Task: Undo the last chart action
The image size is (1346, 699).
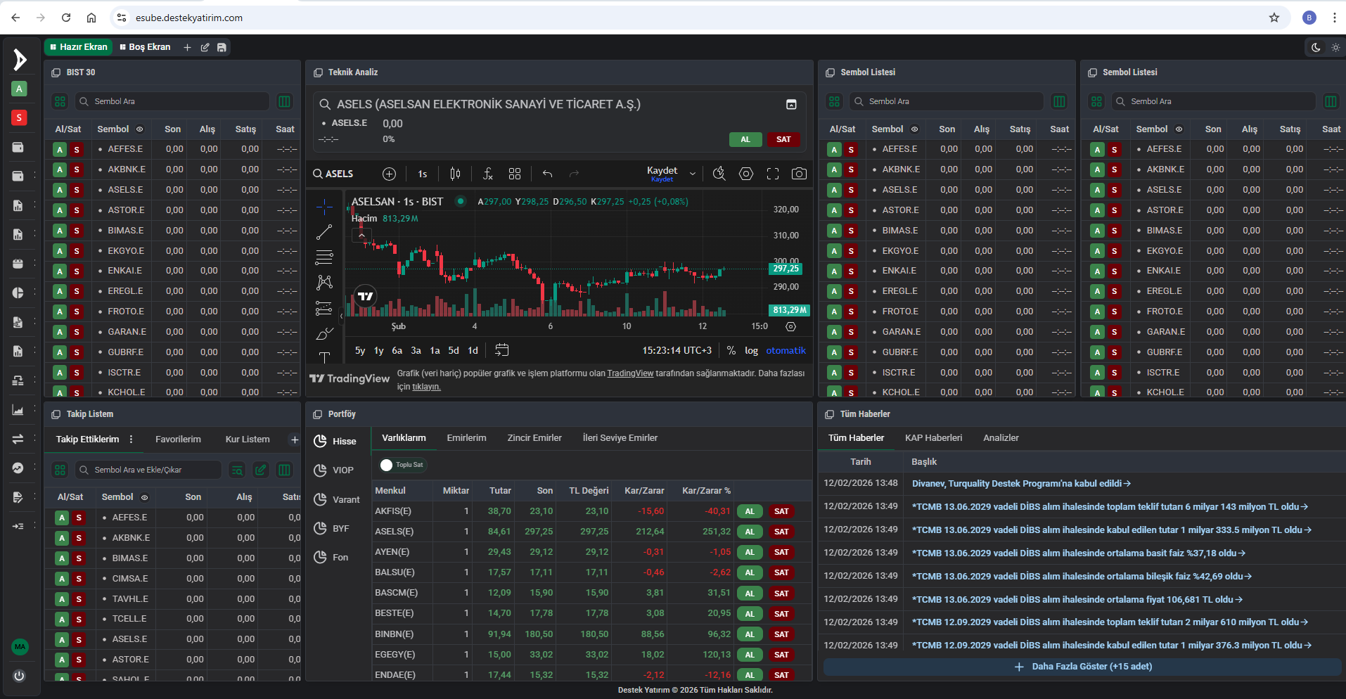Action: pos(547,174)
